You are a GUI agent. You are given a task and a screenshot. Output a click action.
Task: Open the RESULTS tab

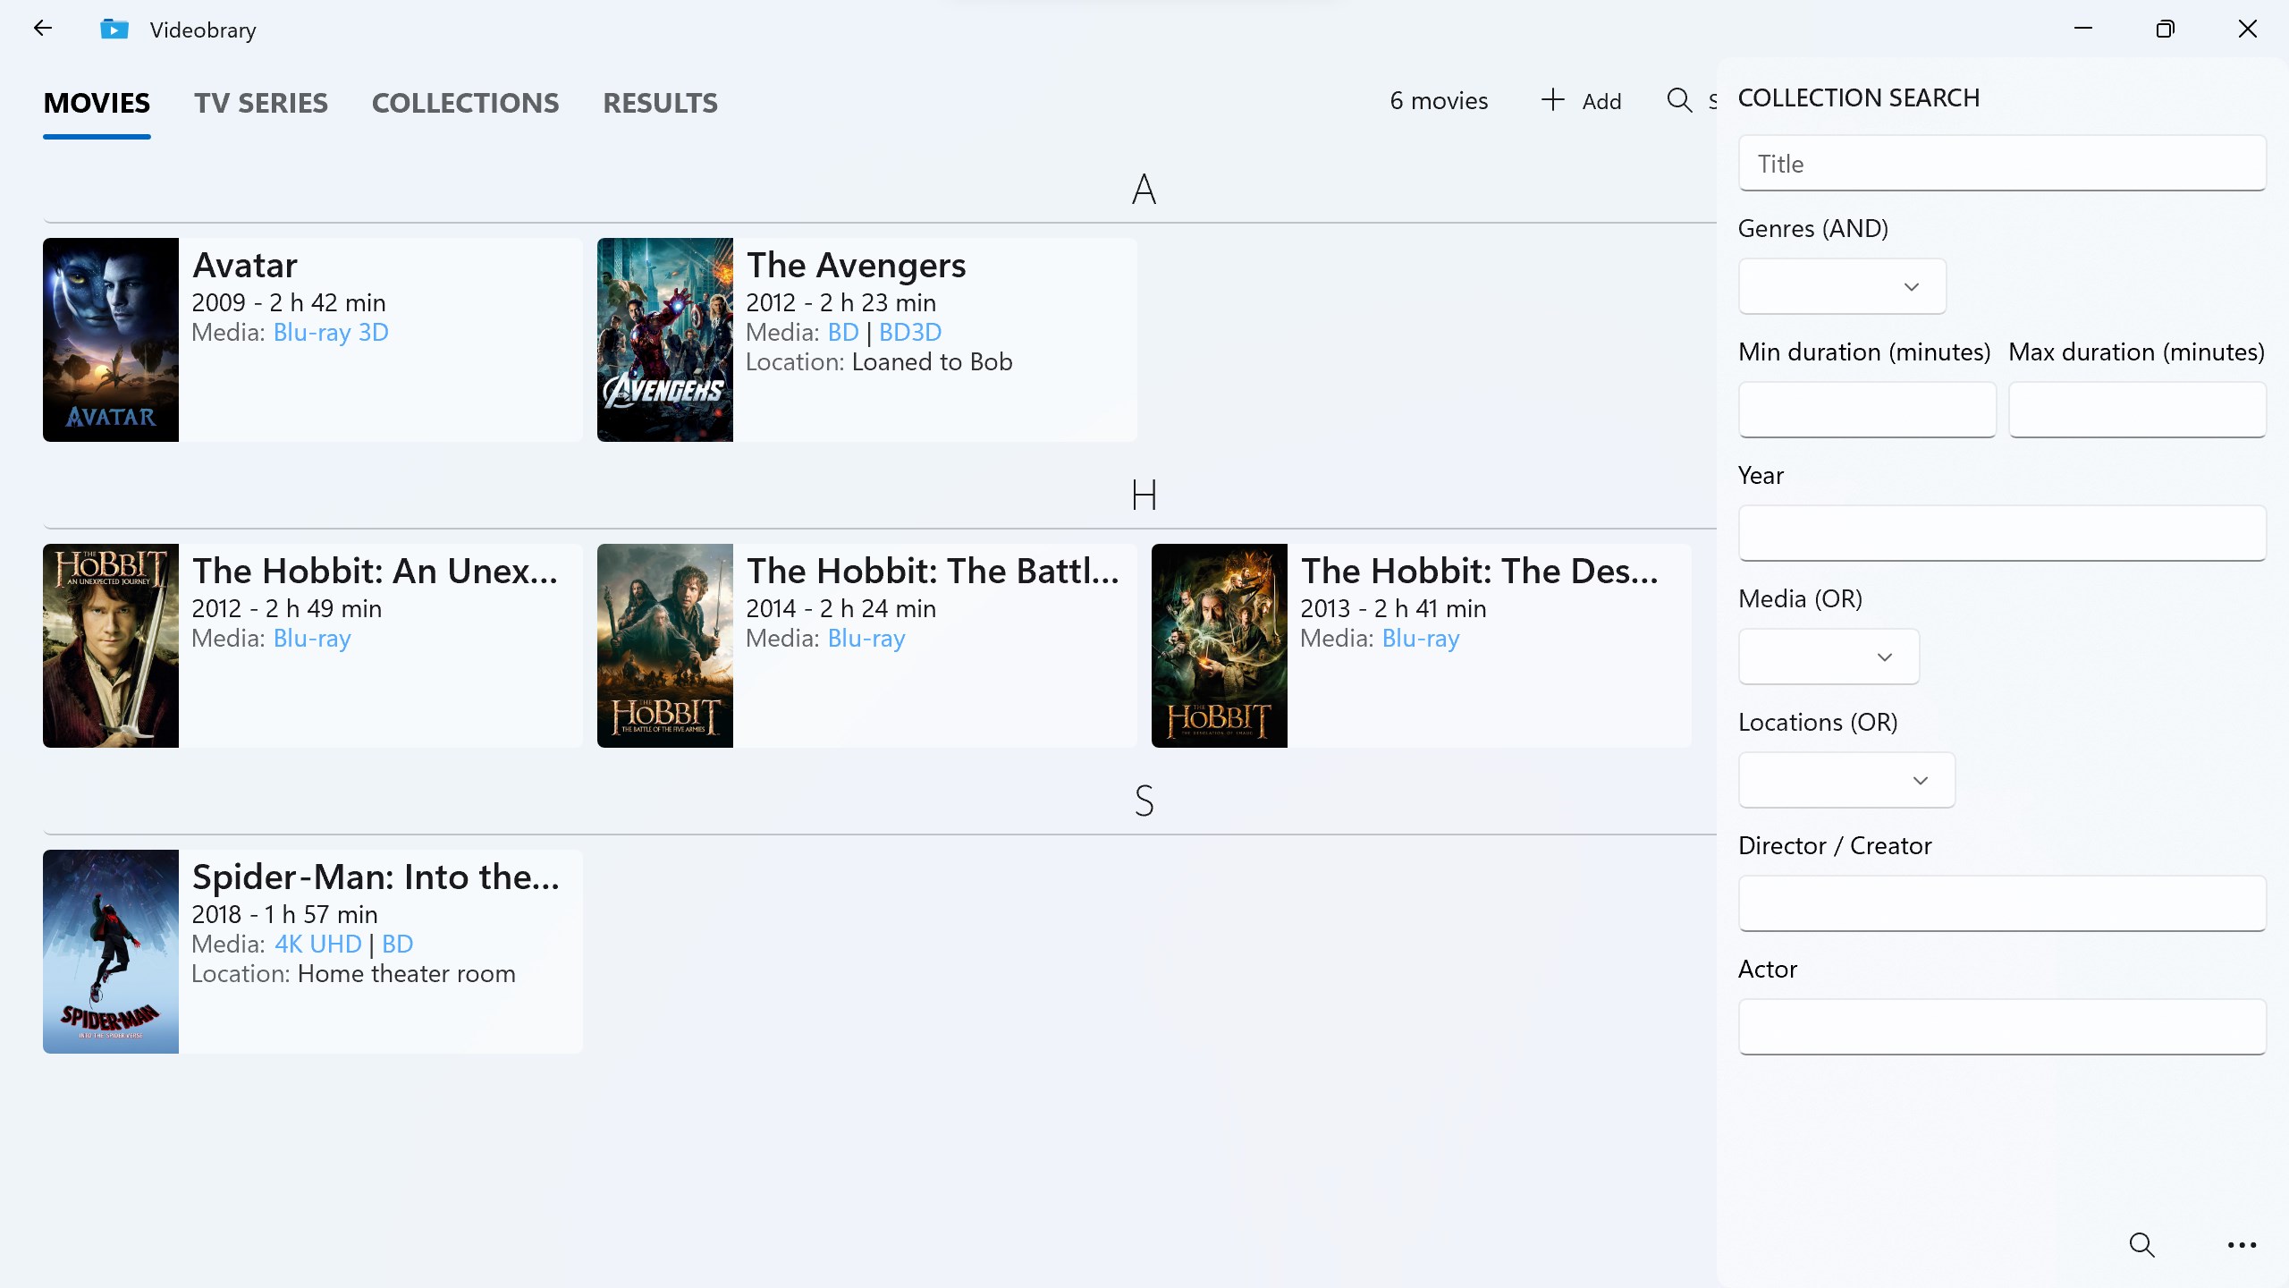660,103
